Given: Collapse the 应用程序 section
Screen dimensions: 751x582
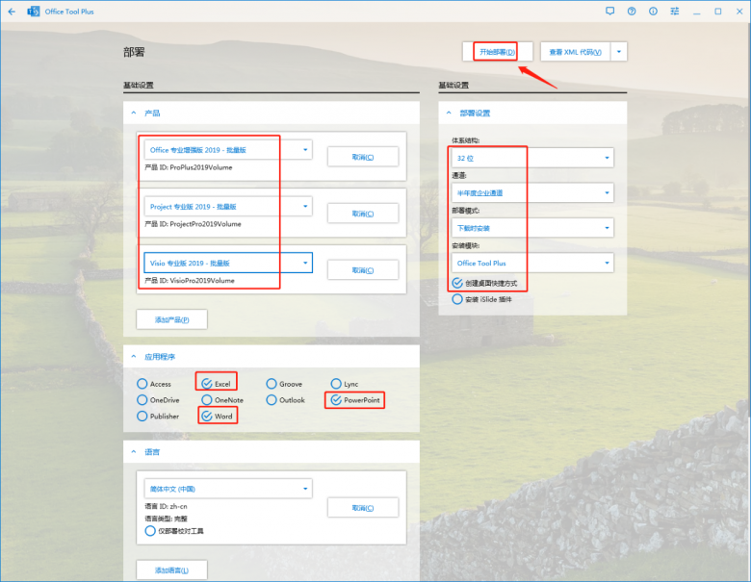Looking at the screenshot, I should (134, 357).
